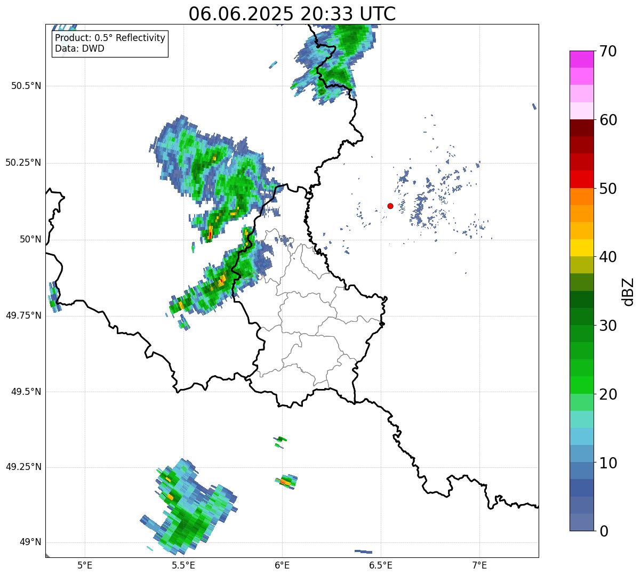641x576 pixels.
Task: Click the colorbar 20 tick label
Action: point(608,394)
